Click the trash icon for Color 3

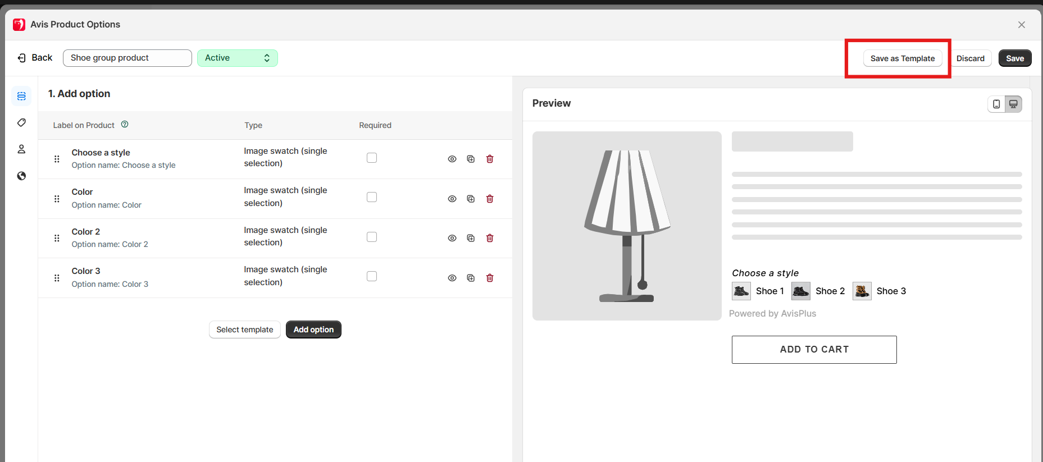[489, 278]
